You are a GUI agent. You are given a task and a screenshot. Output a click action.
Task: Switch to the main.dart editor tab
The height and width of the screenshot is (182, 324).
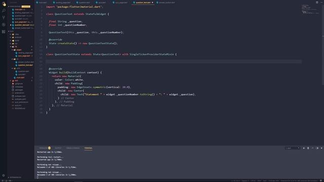[43, 3]
